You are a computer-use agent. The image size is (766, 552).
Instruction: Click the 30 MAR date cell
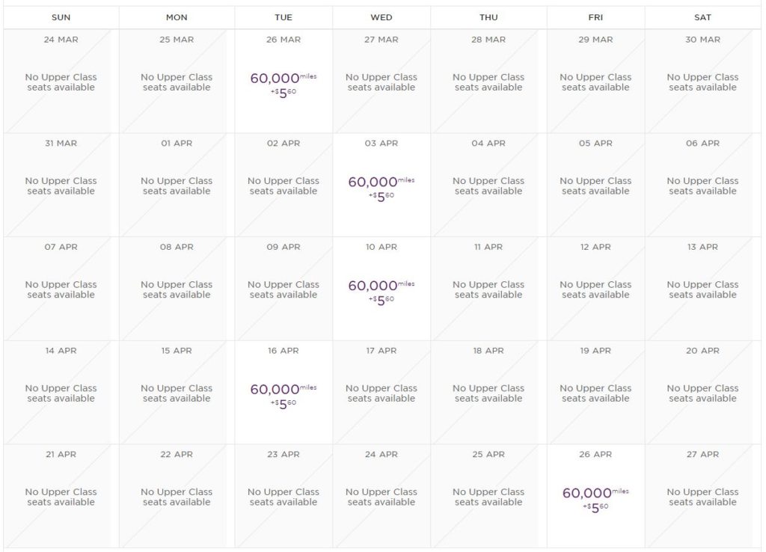[702, 82]
